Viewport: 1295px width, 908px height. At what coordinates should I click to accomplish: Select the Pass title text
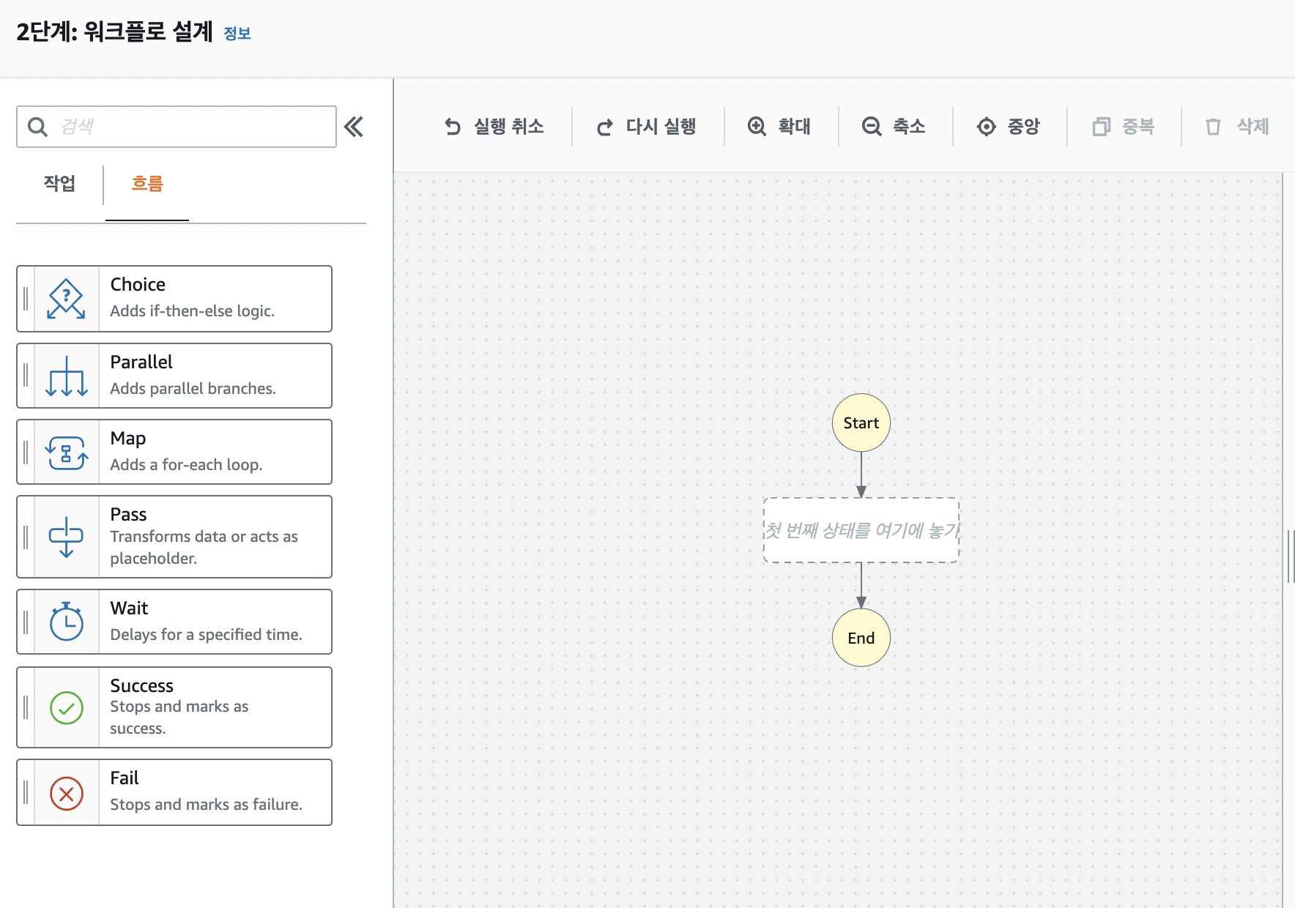(128, 515)
